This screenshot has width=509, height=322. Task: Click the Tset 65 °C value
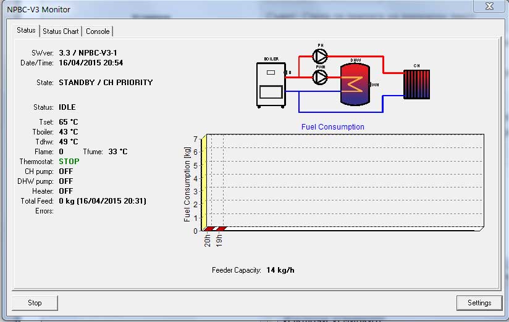[69, 122]
